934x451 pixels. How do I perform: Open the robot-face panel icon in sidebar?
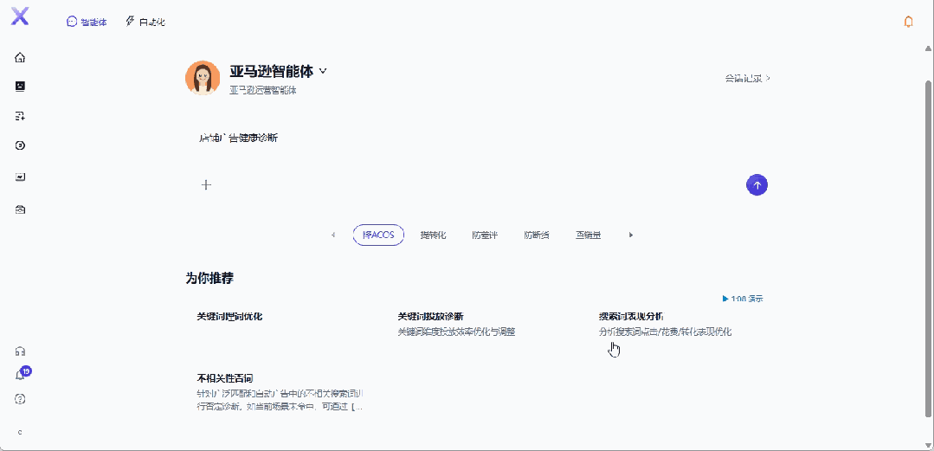pyautogui.click(x=20, y=87)
